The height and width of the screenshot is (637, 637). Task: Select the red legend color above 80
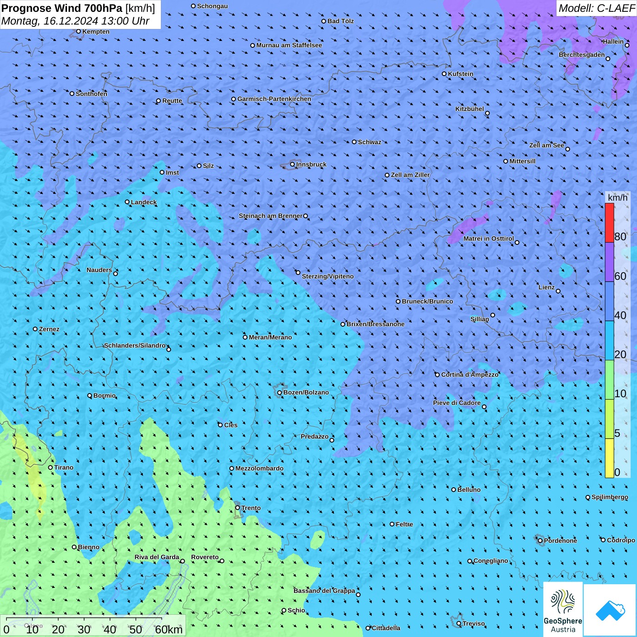(609, 222)
